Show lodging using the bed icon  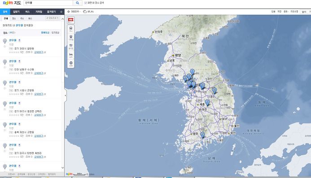71,55
